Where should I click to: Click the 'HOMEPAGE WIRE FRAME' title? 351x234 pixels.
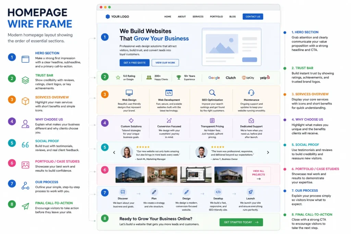tap(40, 18)
